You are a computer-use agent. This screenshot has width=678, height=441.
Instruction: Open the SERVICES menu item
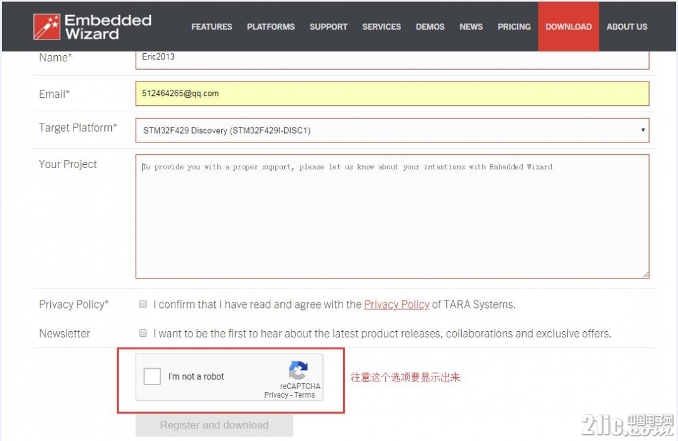(x=381, y=27)
